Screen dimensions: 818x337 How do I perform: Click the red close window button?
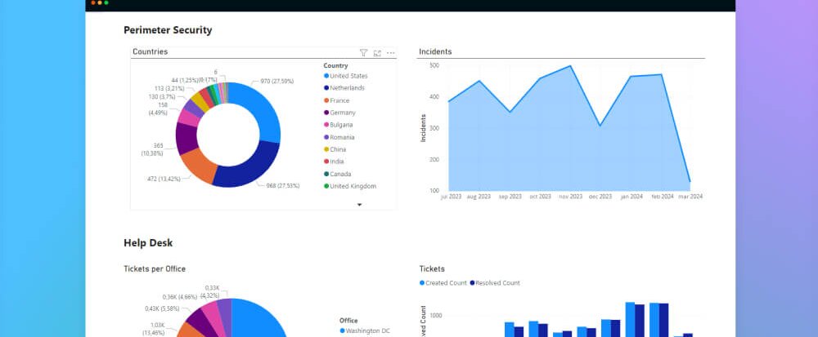[93, 3]
